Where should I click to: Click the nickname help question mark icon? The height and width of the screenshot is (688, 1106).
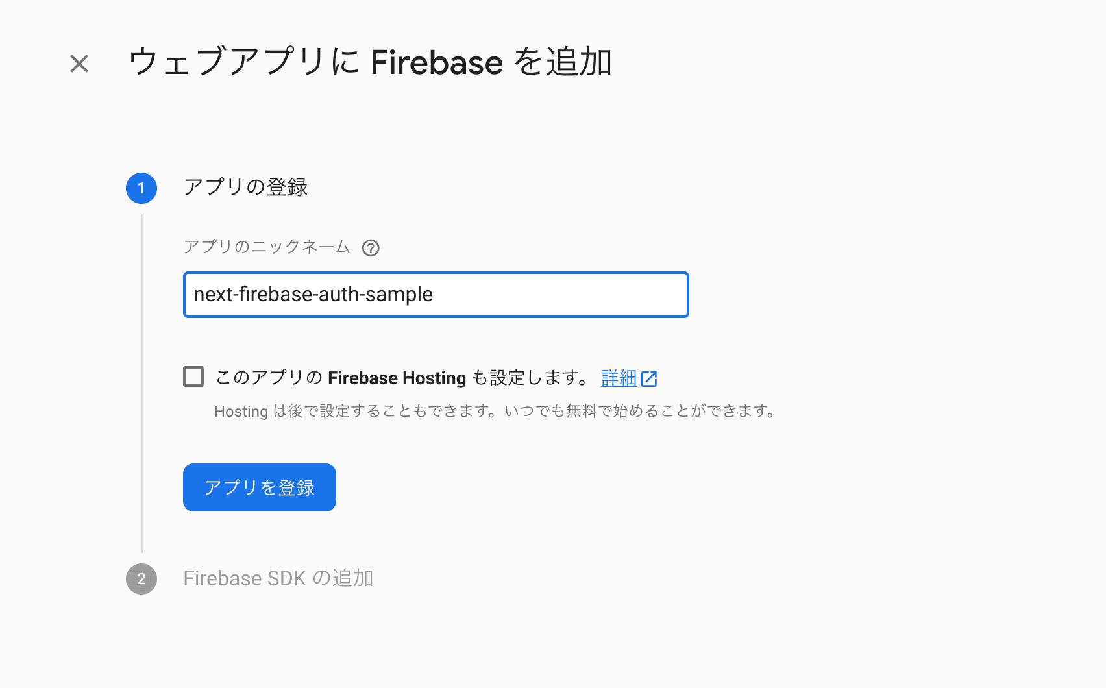tap(371, 248)
